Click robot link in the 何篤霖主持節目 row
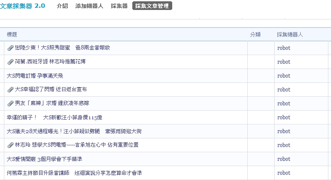This screenshot has height=180, width=331. tap(284, 173)
